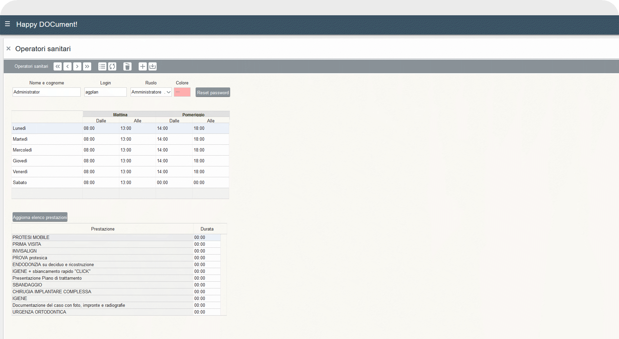Click the Durata cell for INVISALIGN
This screenshot has height=339, width=619.
[200, 251]
